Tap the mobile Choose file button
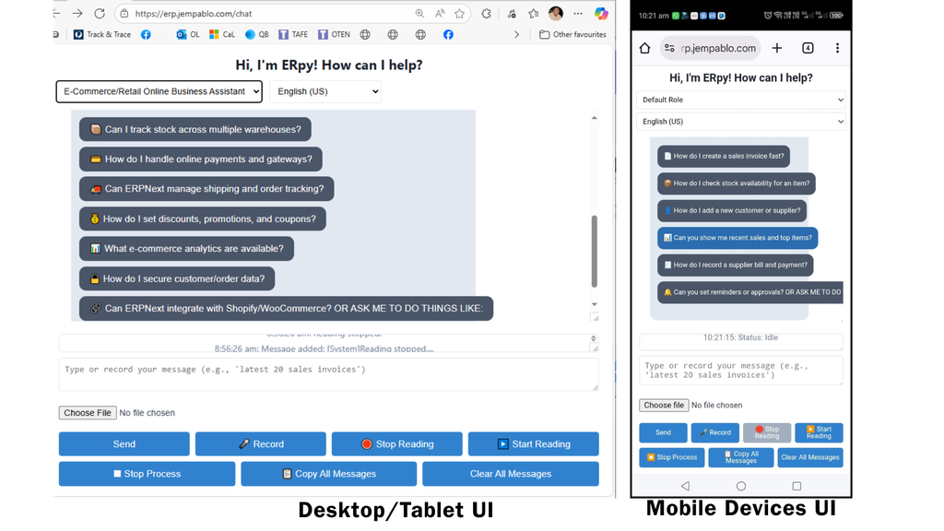The height and width of the screenshot is (531, 944). click(664, 406)
